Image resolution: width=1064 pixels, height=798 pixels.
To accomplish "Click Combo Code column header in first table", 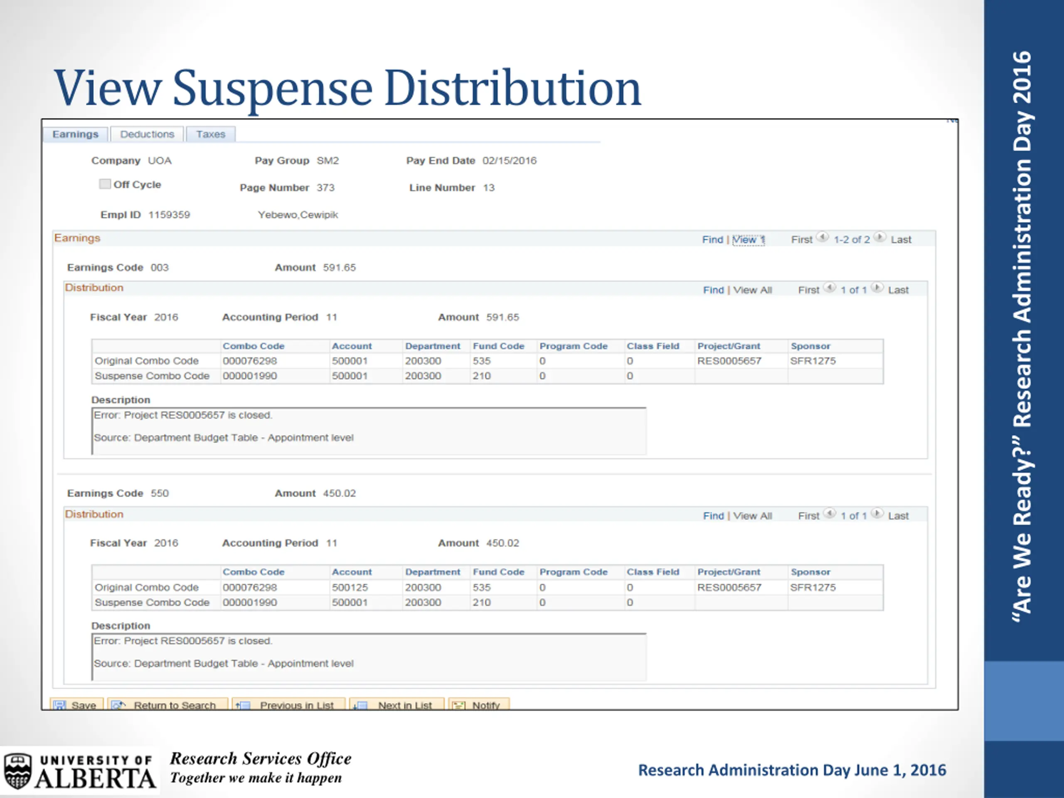I will (x=254, y=346).
